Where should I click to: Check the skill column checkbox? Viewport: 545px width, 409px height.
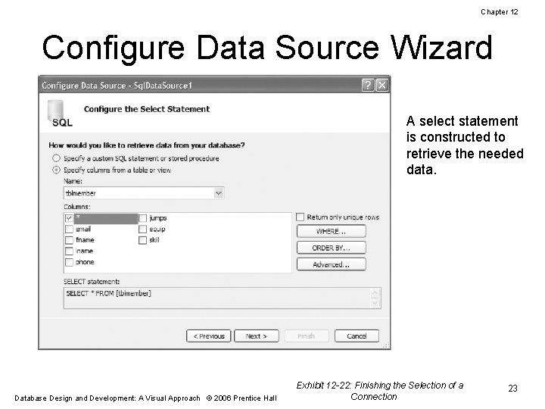click(x=142, y=240)
